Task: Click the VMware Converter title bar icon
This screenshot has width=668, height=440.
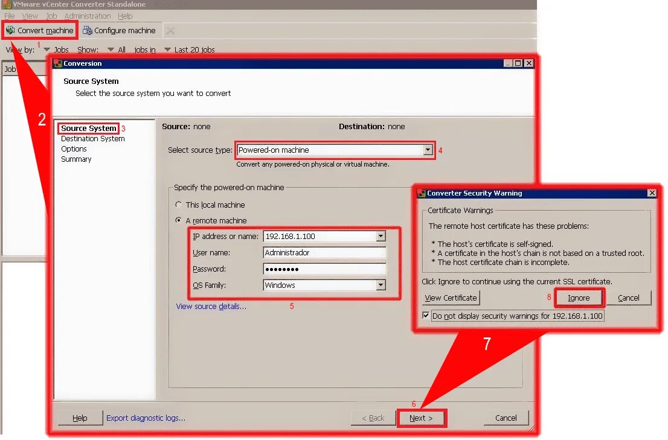Action: [x=7, y=4]
